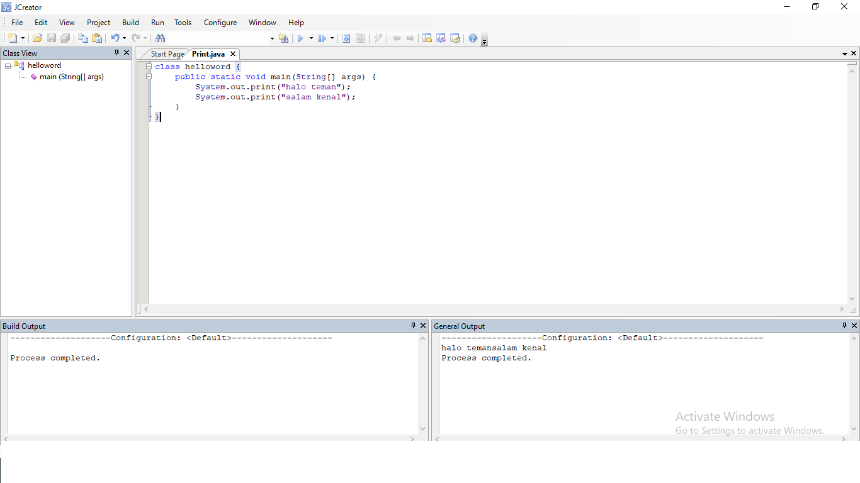The width and height of the screenshot is (860, 483).
Task: Save the Print.java file
Action: 51,38
